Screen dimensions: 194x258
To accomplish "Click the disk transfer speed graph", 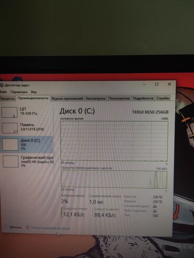I will [114, 180].
